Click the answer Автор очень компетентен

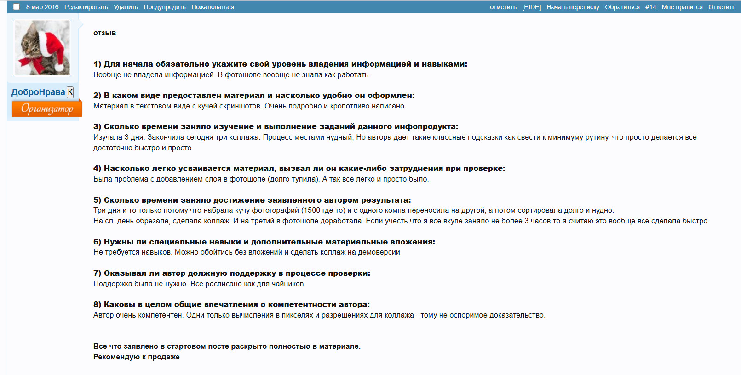click(319, 315)
